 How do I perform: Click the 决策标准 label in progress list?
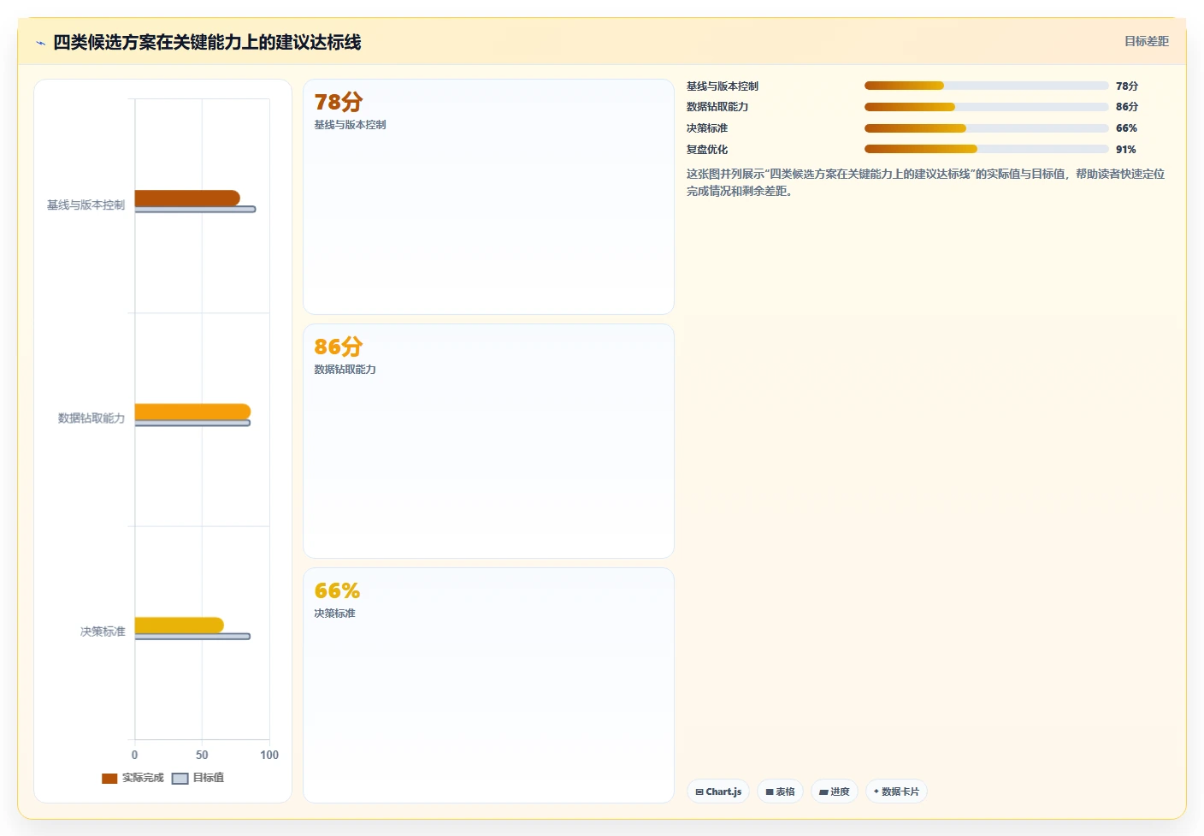[707, 128]
